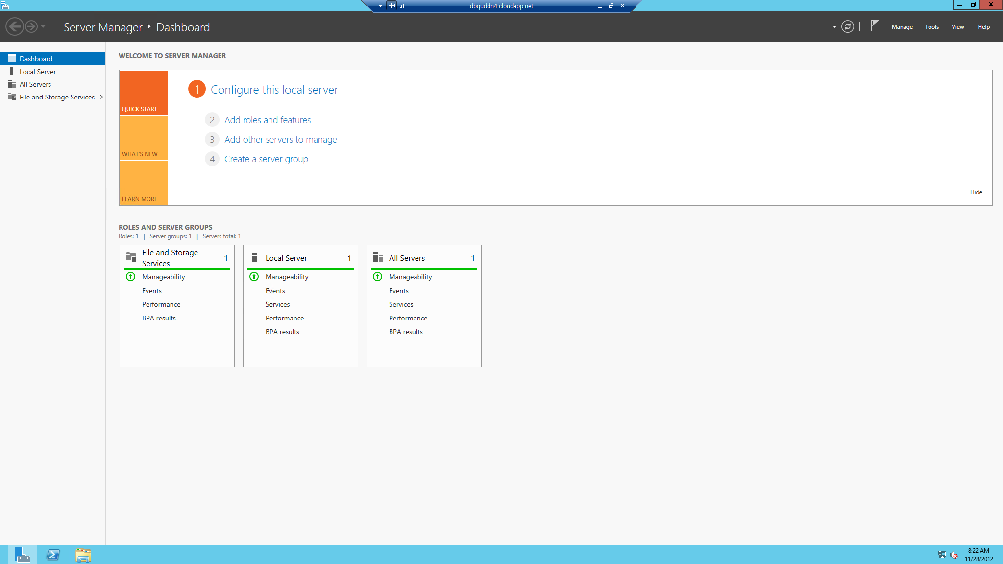Click the remote desktop pin icon

(392, 6)
